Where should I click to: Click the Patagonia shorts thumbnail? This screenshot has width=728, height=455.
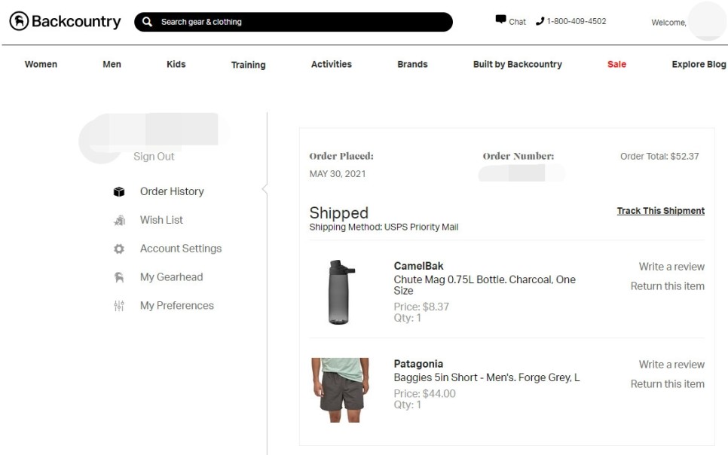tap(340, 390)
